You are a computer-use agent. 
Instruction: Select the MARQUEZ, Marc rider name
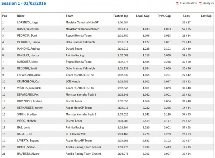(x=28, y=62)
